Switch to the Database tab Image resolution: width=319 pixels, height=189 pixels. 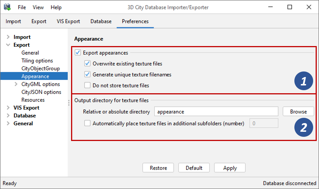(x=101, y=21)
